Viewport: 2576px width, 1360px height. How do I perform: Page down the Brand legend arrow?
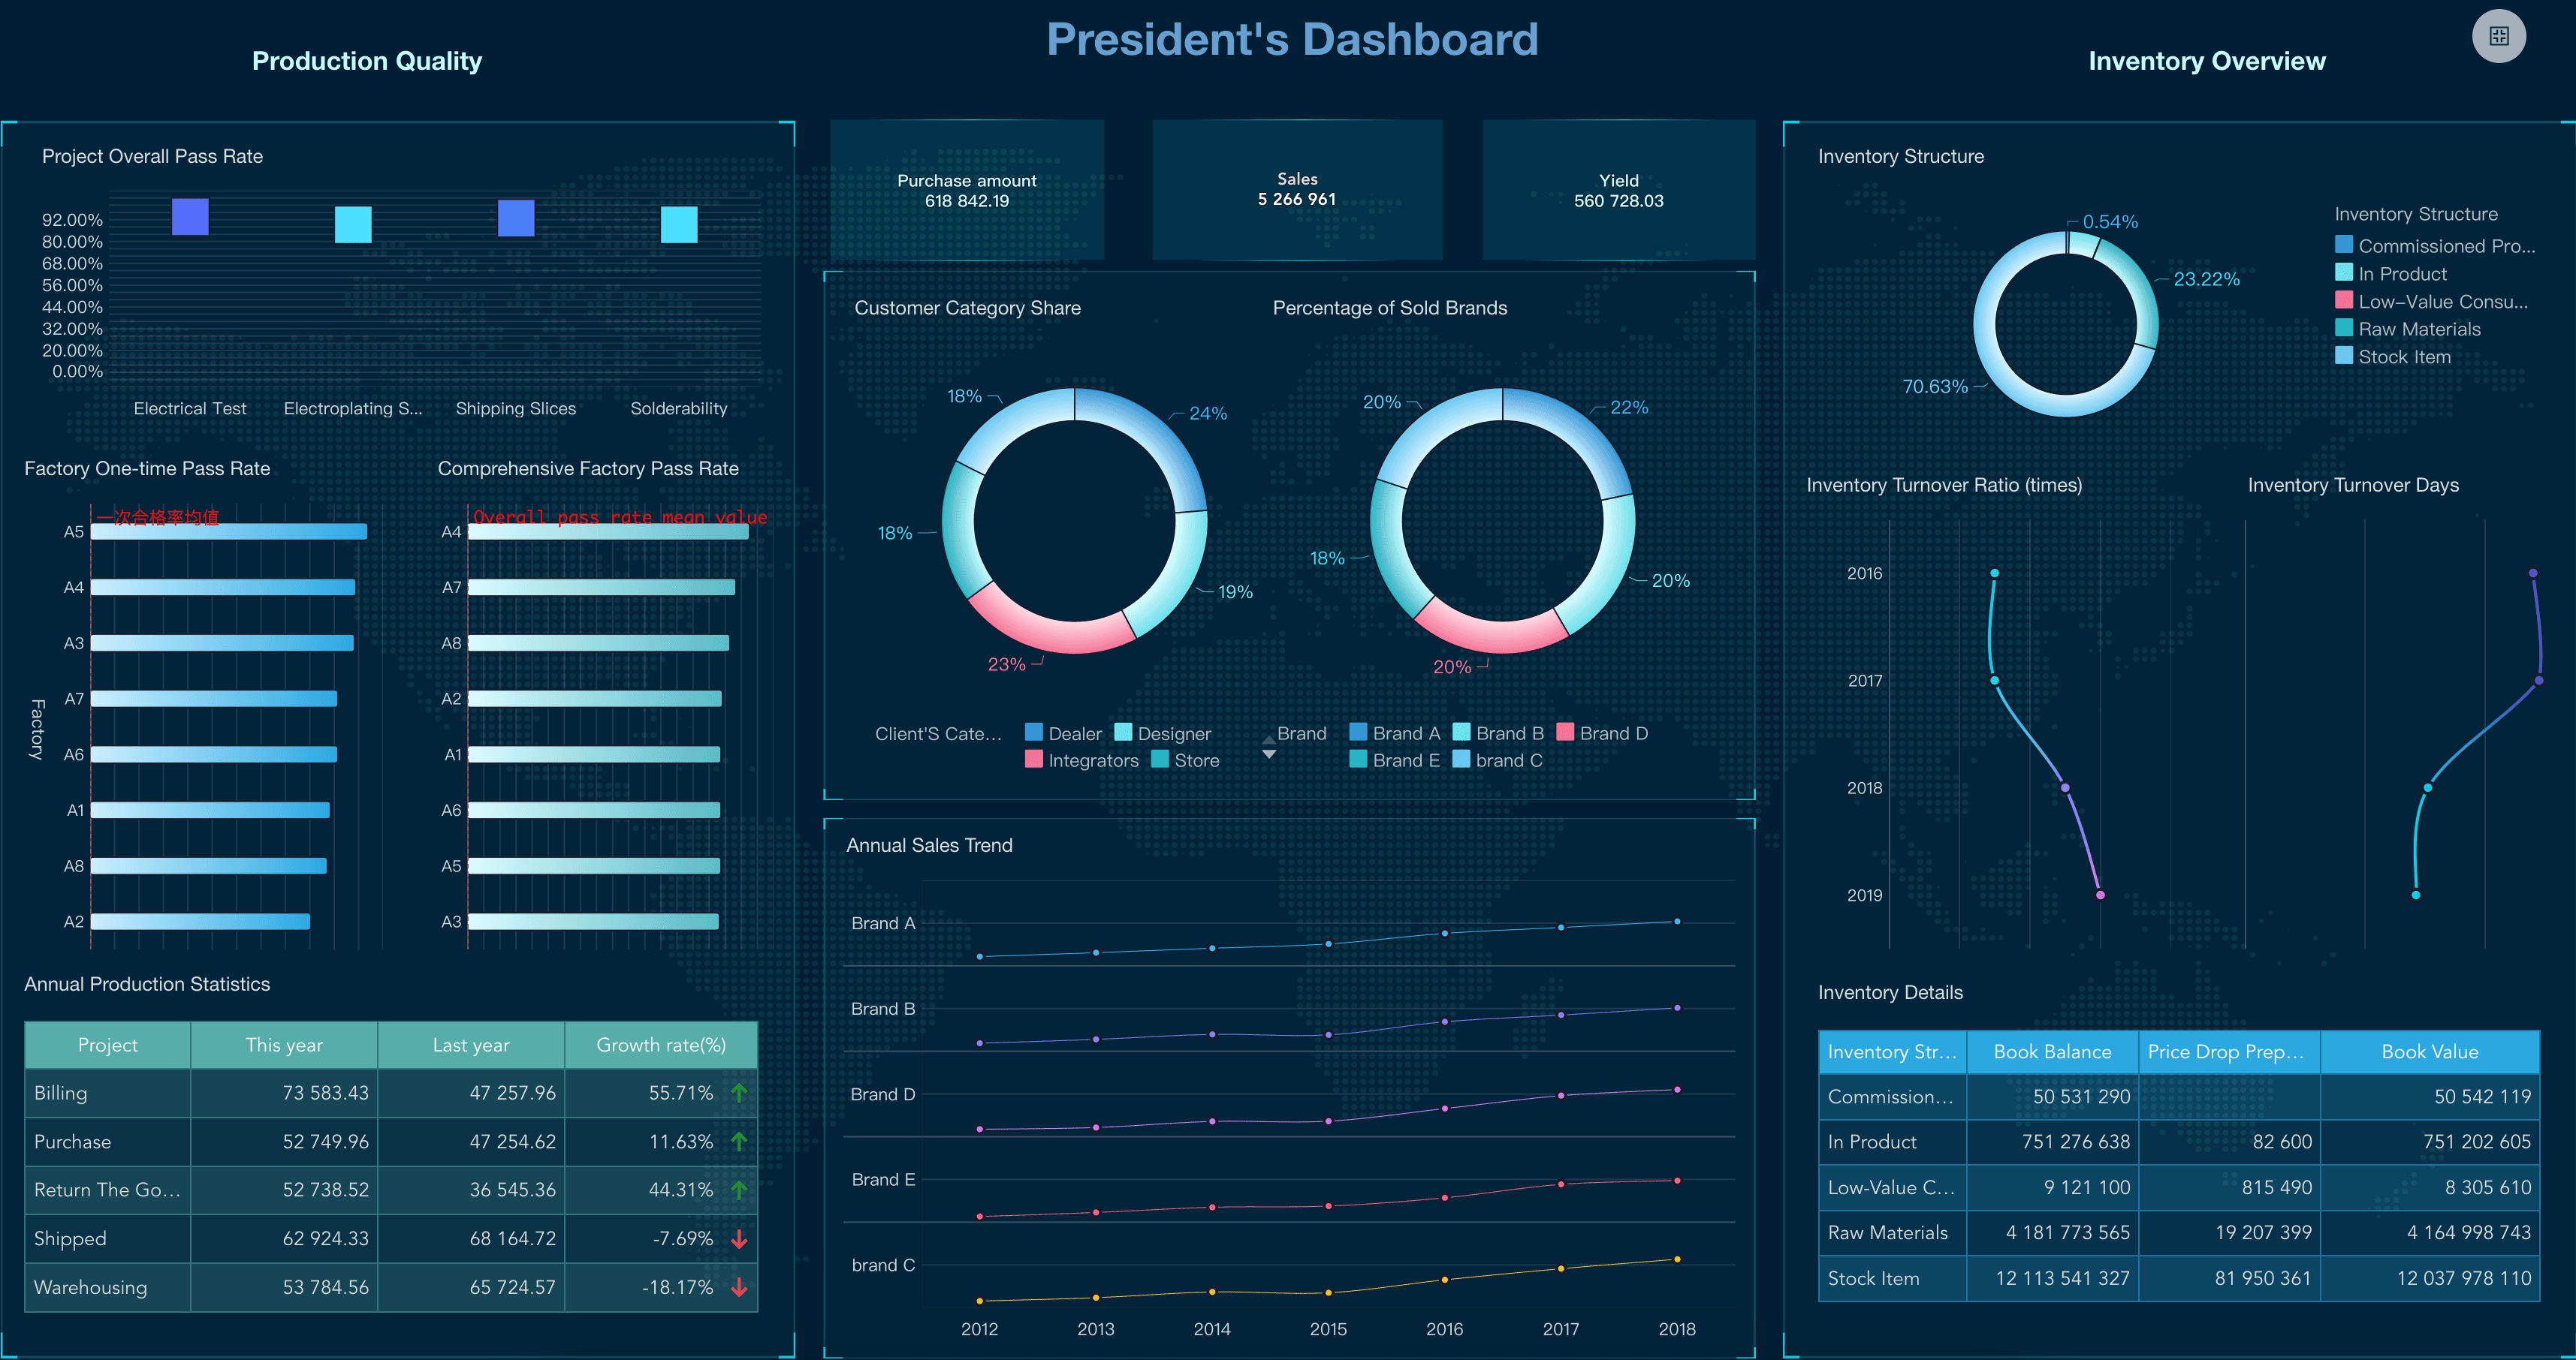pyautogui.click(x=1269, y=754)
